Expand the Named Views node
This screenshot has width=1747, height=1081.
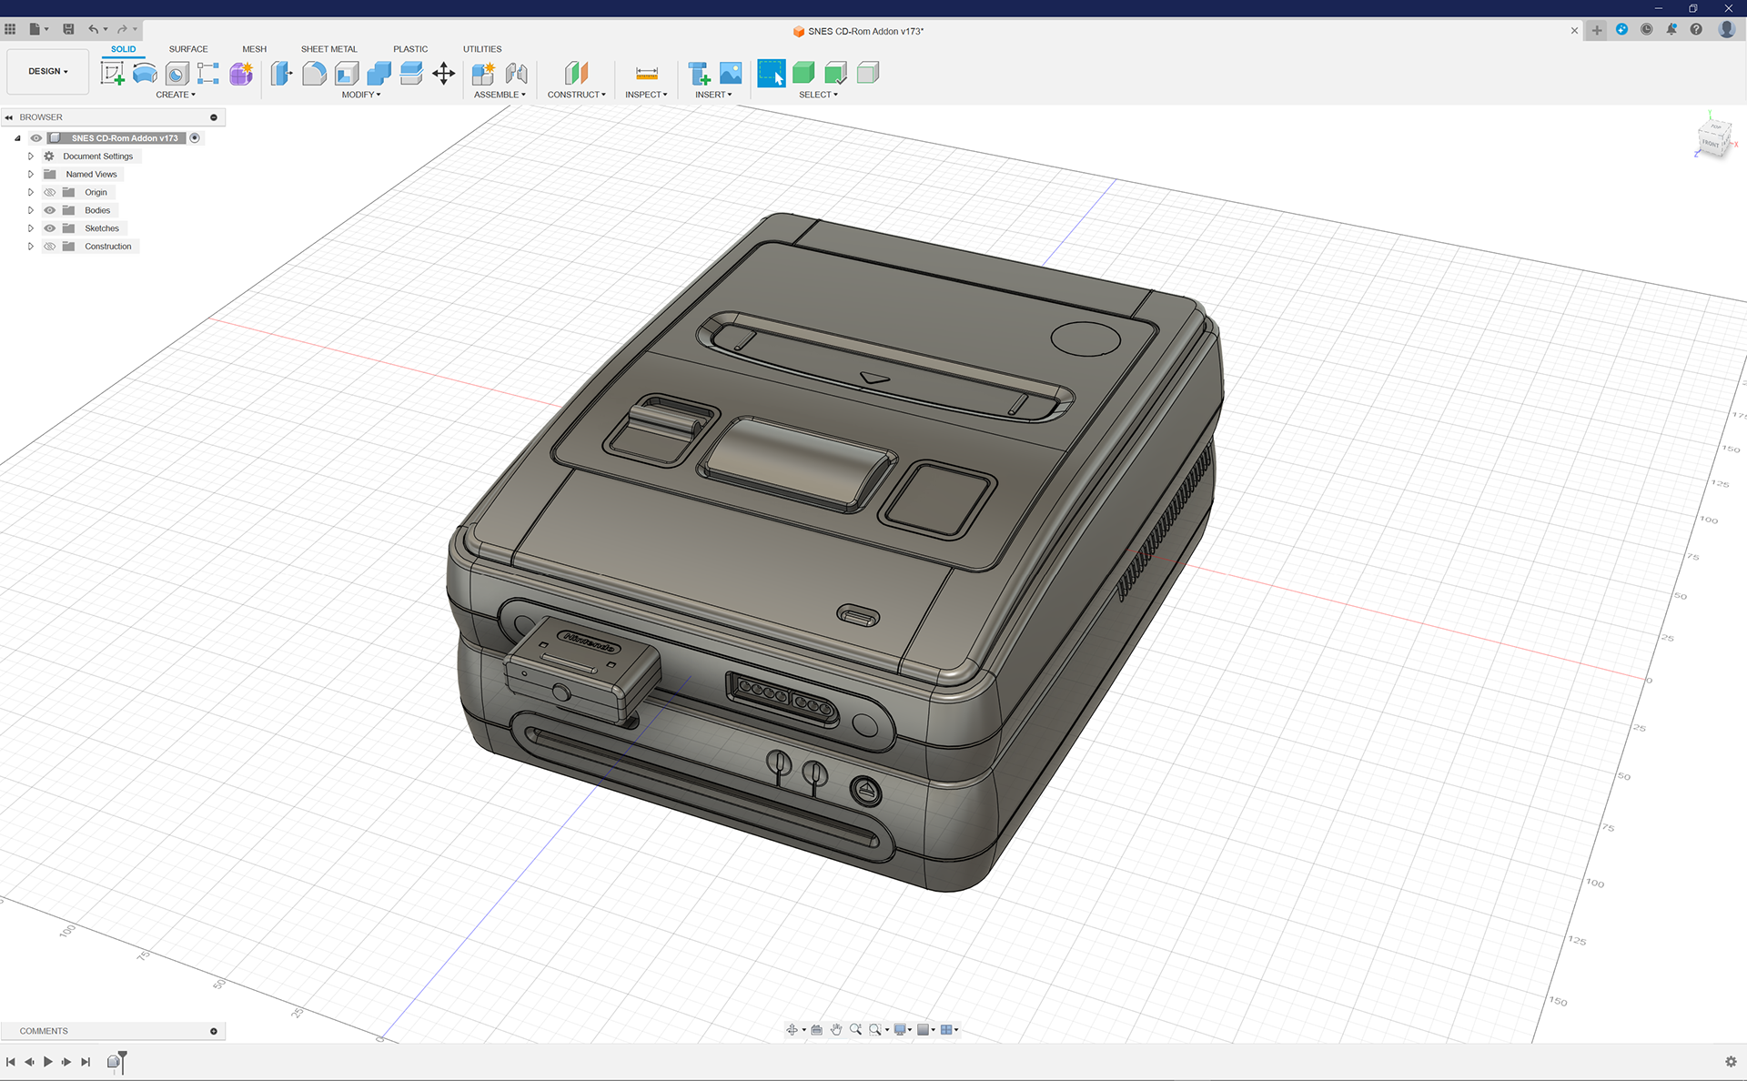(x=30, y=175)
